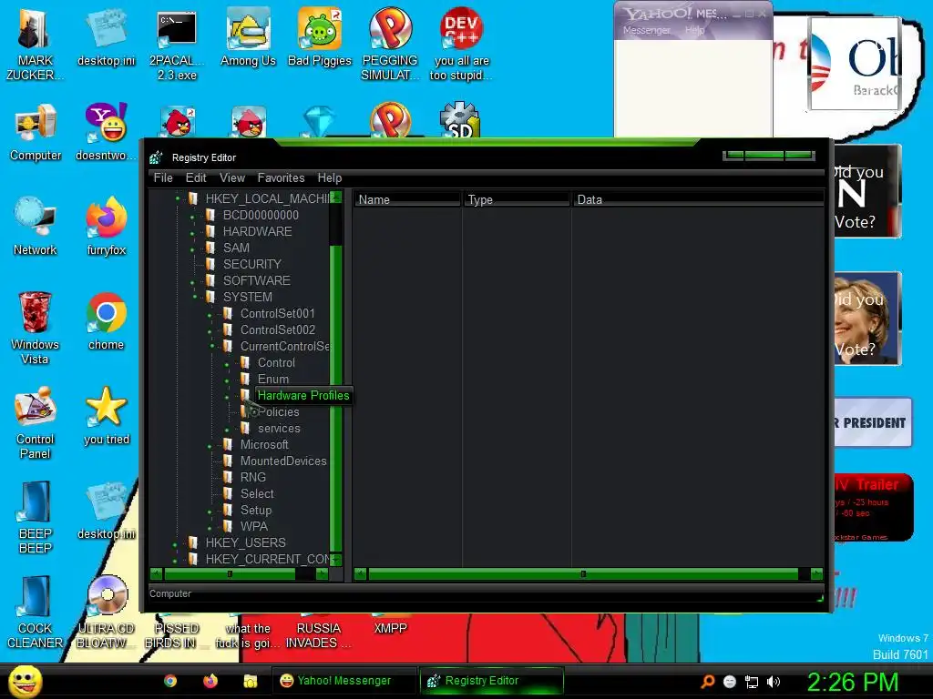Select the SECURITY key in the tree

click(251, 264)
